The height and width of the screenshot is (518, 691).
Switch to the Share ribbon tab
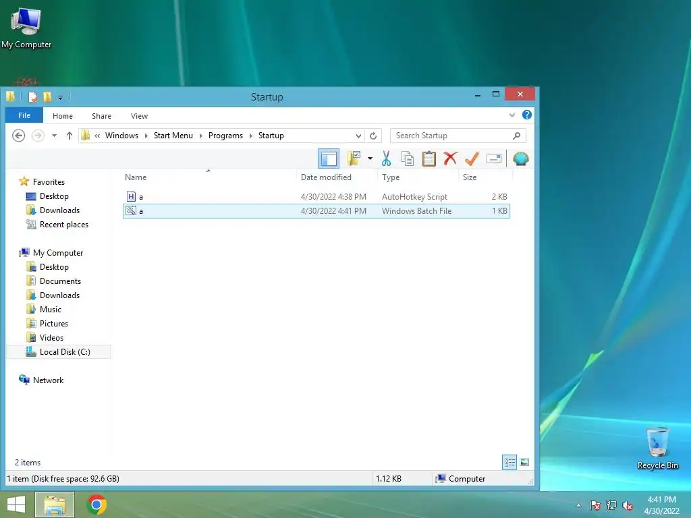pos(101,116)
